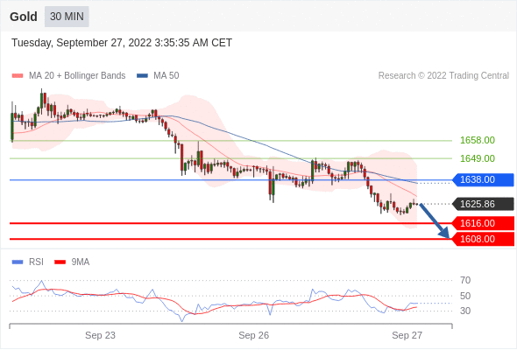Toggle MA 20 + Bollinger Bands legend
Screen dimensions: 517x350
[x=68, y=76]
